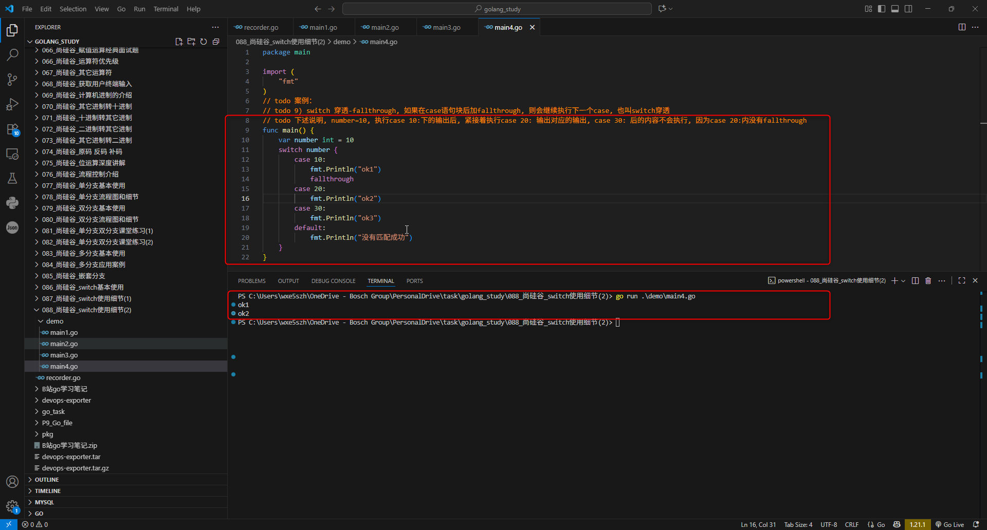Open the Terminal menu

coord(166,9)
